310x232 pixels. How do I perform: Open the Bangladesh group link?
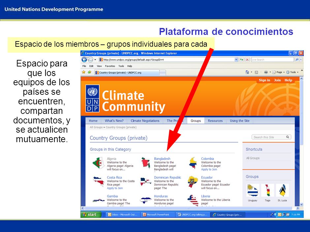click(162, 159)
